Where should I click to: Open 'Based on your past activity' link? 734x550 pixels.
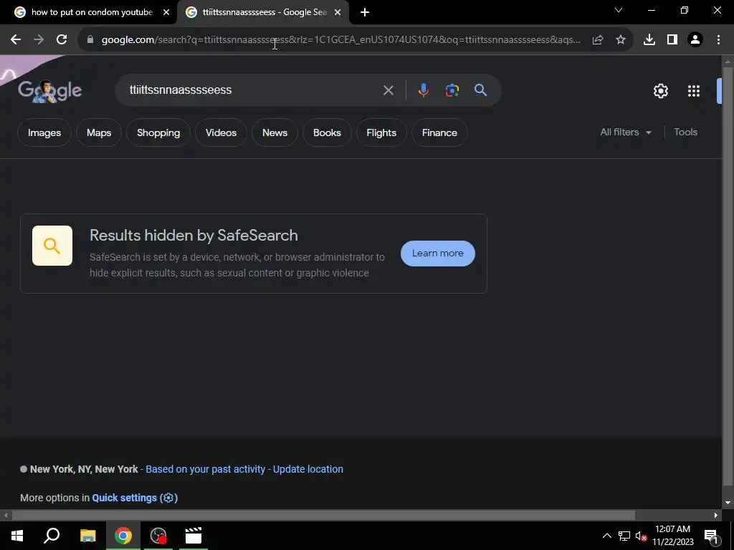tap(205, 469)
